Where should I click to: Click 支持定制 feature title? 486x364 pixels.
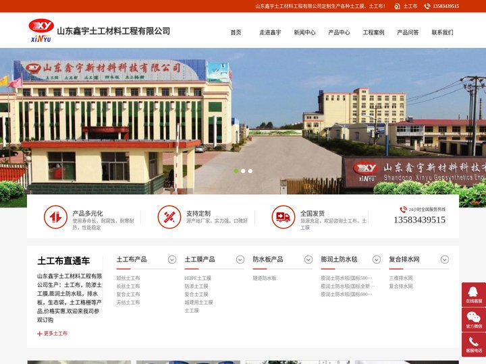[198, 213]
